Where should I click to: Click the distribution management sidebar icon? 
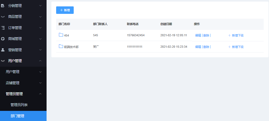(3, 5)
